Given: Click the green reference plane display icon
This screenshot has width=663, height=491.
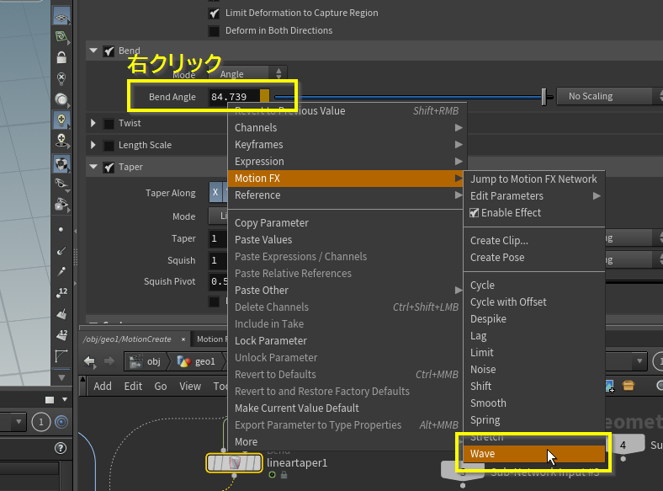Looking at the screenshot, I should tap(61, 37).
